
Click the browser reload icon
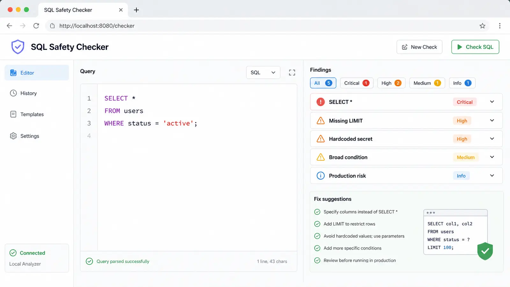(36, 26)
